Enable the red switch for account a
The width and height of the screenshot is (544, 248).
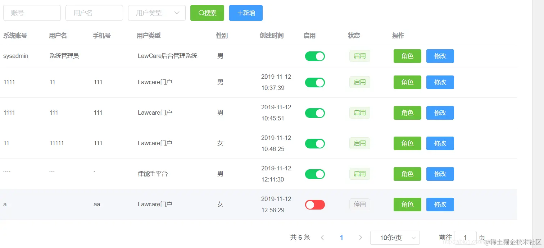click(315, 205)
